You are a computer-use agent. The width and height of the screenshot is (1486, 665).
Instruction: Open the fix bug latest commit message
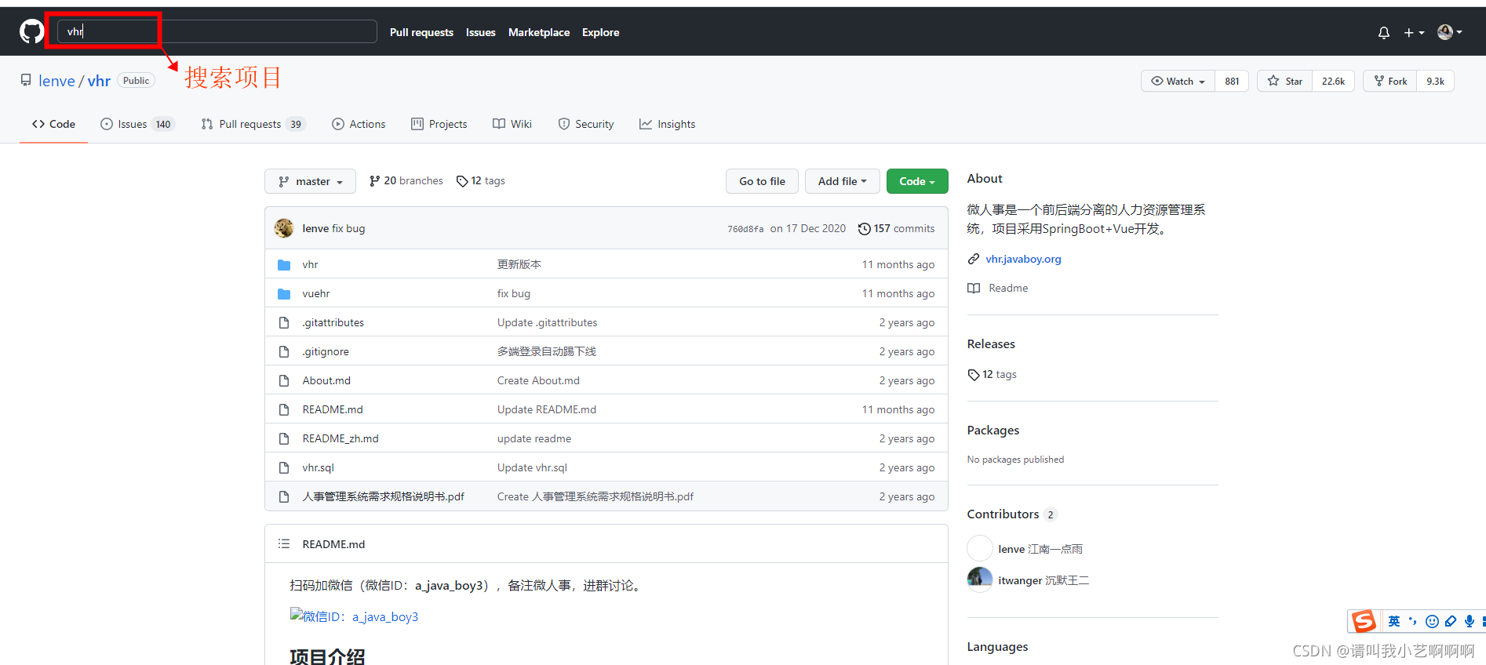pos(348,228)
